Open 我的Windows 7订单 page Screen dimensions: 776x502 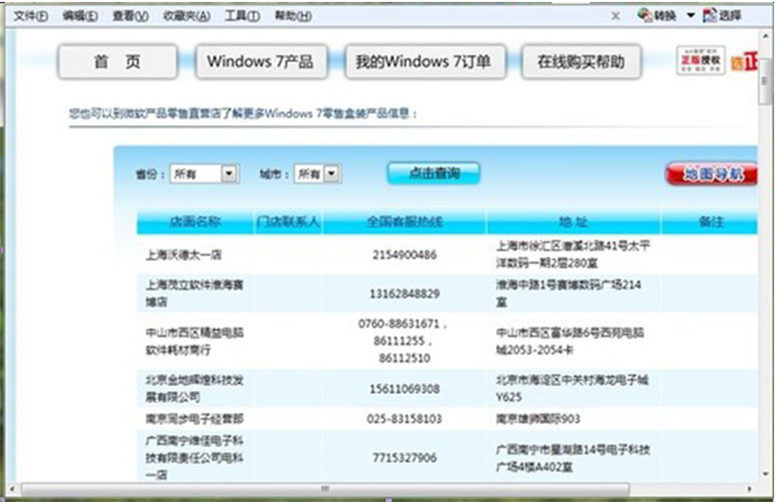pos(424,62)
